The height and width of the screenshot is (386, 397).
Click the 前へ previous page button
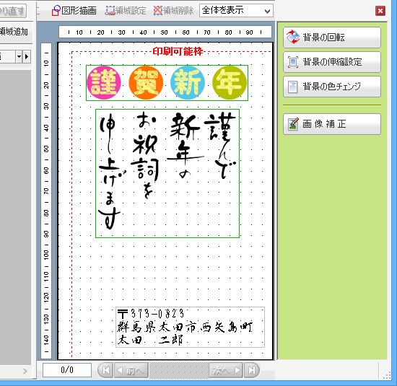pos(131,370)
